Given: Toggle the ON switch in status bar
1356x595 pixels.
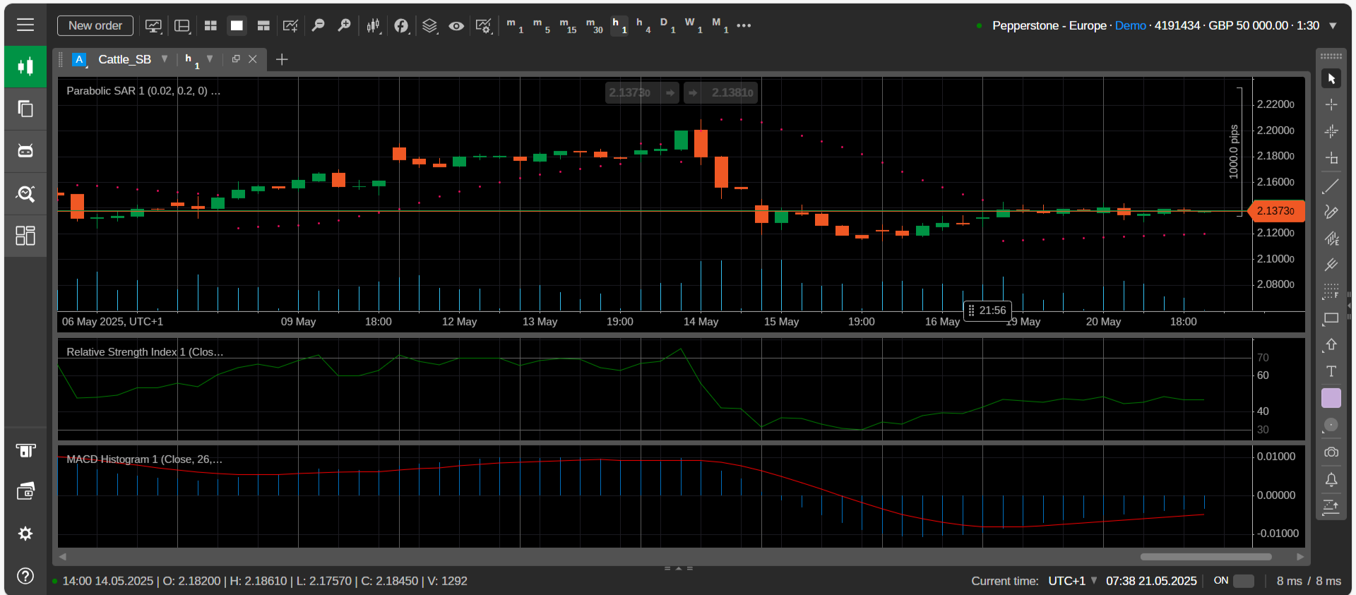Looking at the screenshot, I should [x=1244, y=581].
